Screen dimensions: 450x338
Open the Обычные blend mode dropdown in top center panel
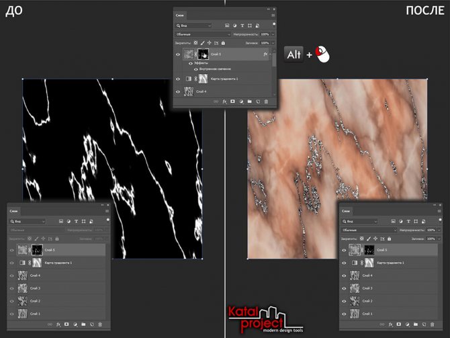tap(201, 34)
